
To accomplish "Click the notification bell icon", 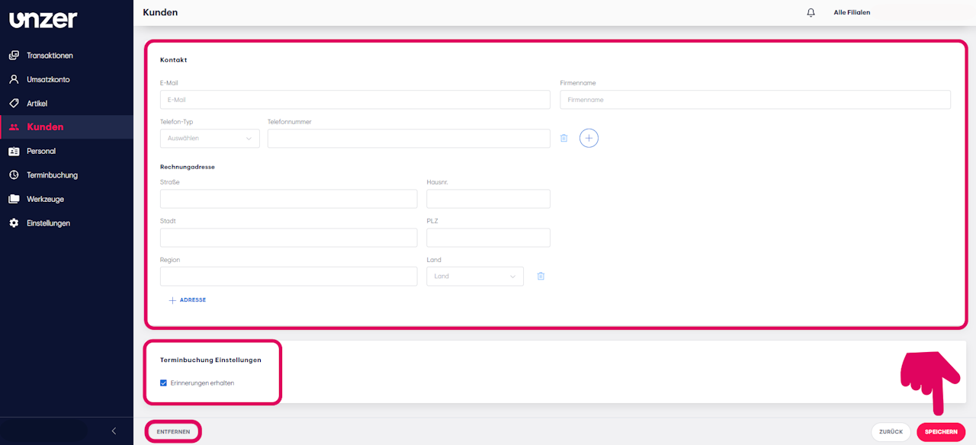I will (x=811, y=13).
